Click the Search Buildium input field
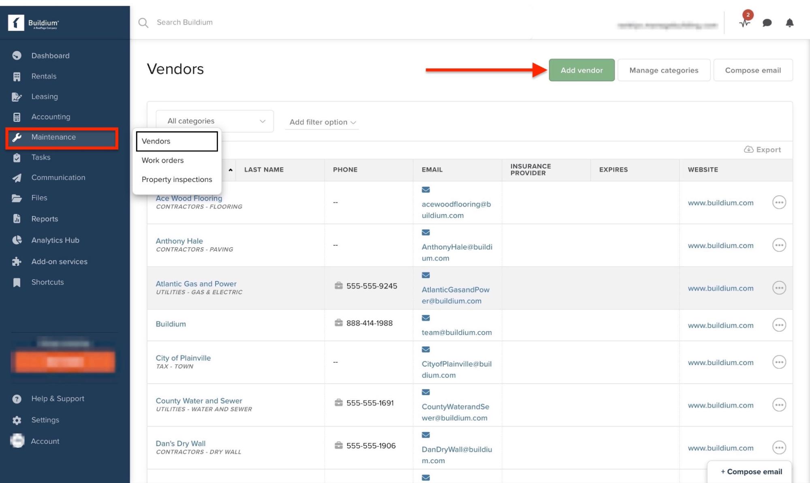 click(x=184, y=22)
